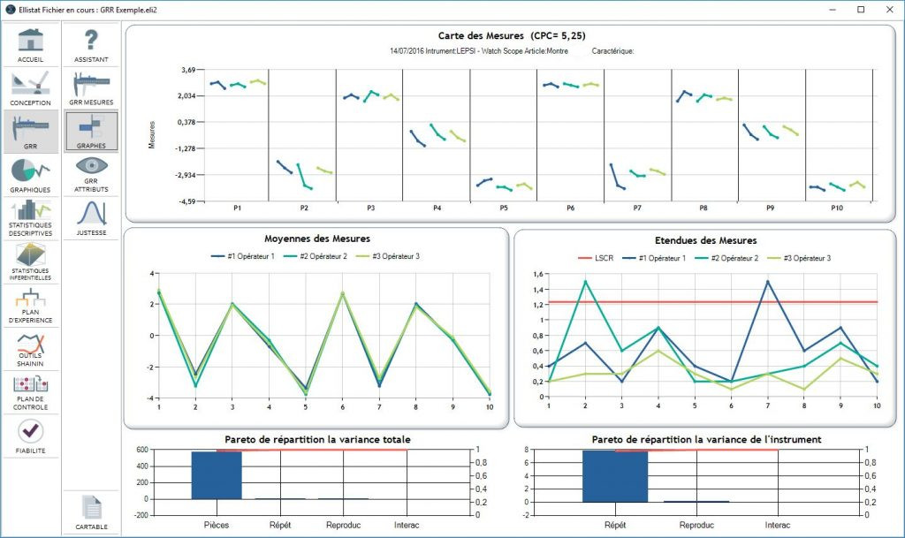Click the Répét bar in instrument variance Pareto
The width and height of the screenshot is (905, 538).
pos(615,476)
